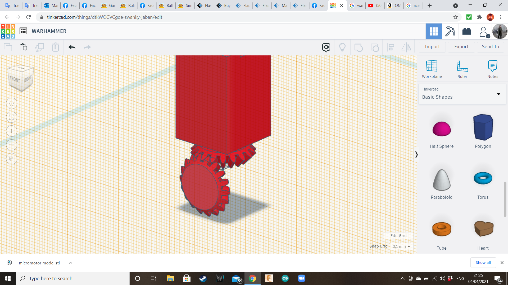The image size is (508, 285).
Task: Switch to the YouTube browser tab
Action: [x=375, y=6]
